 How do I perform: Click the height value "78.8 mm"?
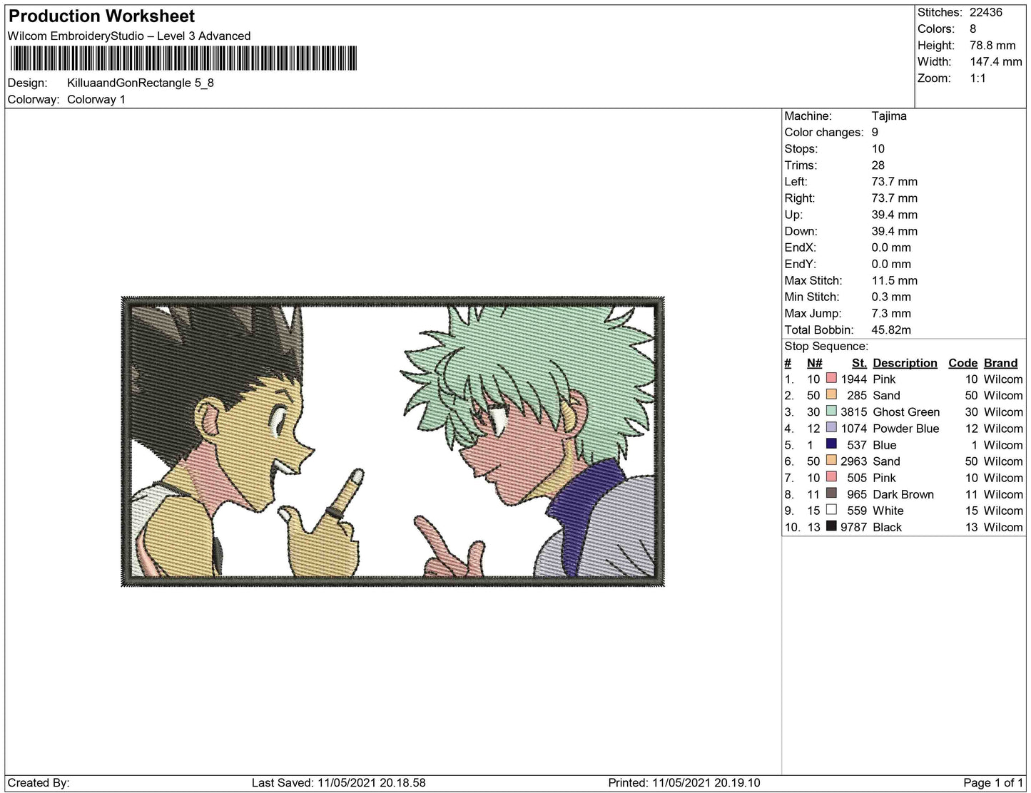(992, 45)
